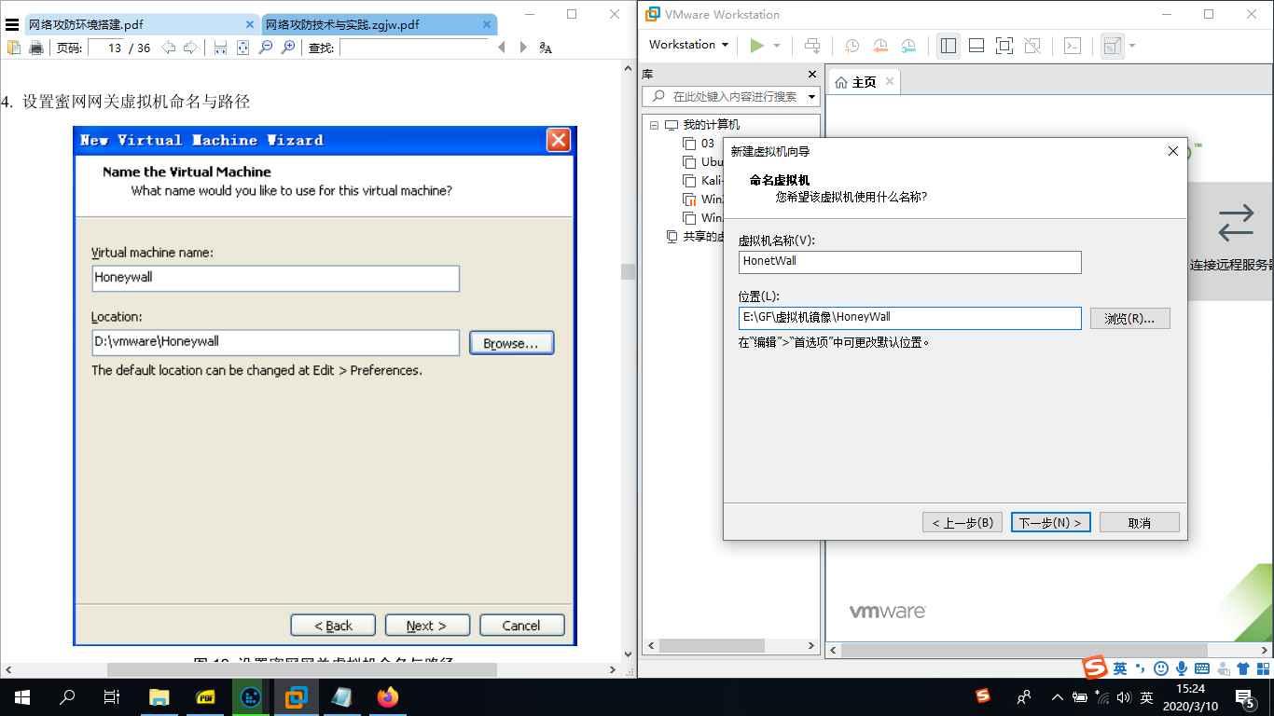This screenshot has width=1274, height=716.
Task: Click the page number field showing 13
Action: [106, 48]
